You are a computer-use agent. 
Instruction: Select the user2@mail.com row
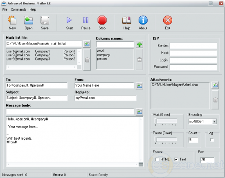coord(41,55)
